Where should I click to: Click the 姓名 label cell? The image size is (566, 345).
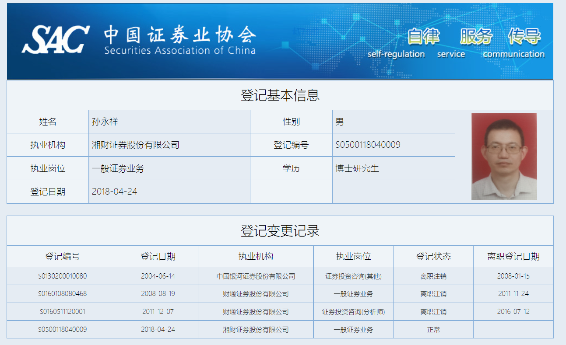point(48,122)
